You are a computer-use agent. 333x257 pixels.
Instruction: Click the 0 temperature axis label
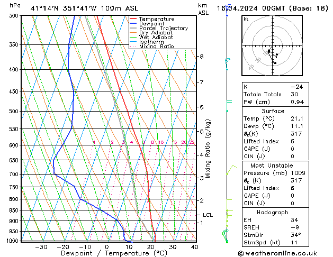107,247
